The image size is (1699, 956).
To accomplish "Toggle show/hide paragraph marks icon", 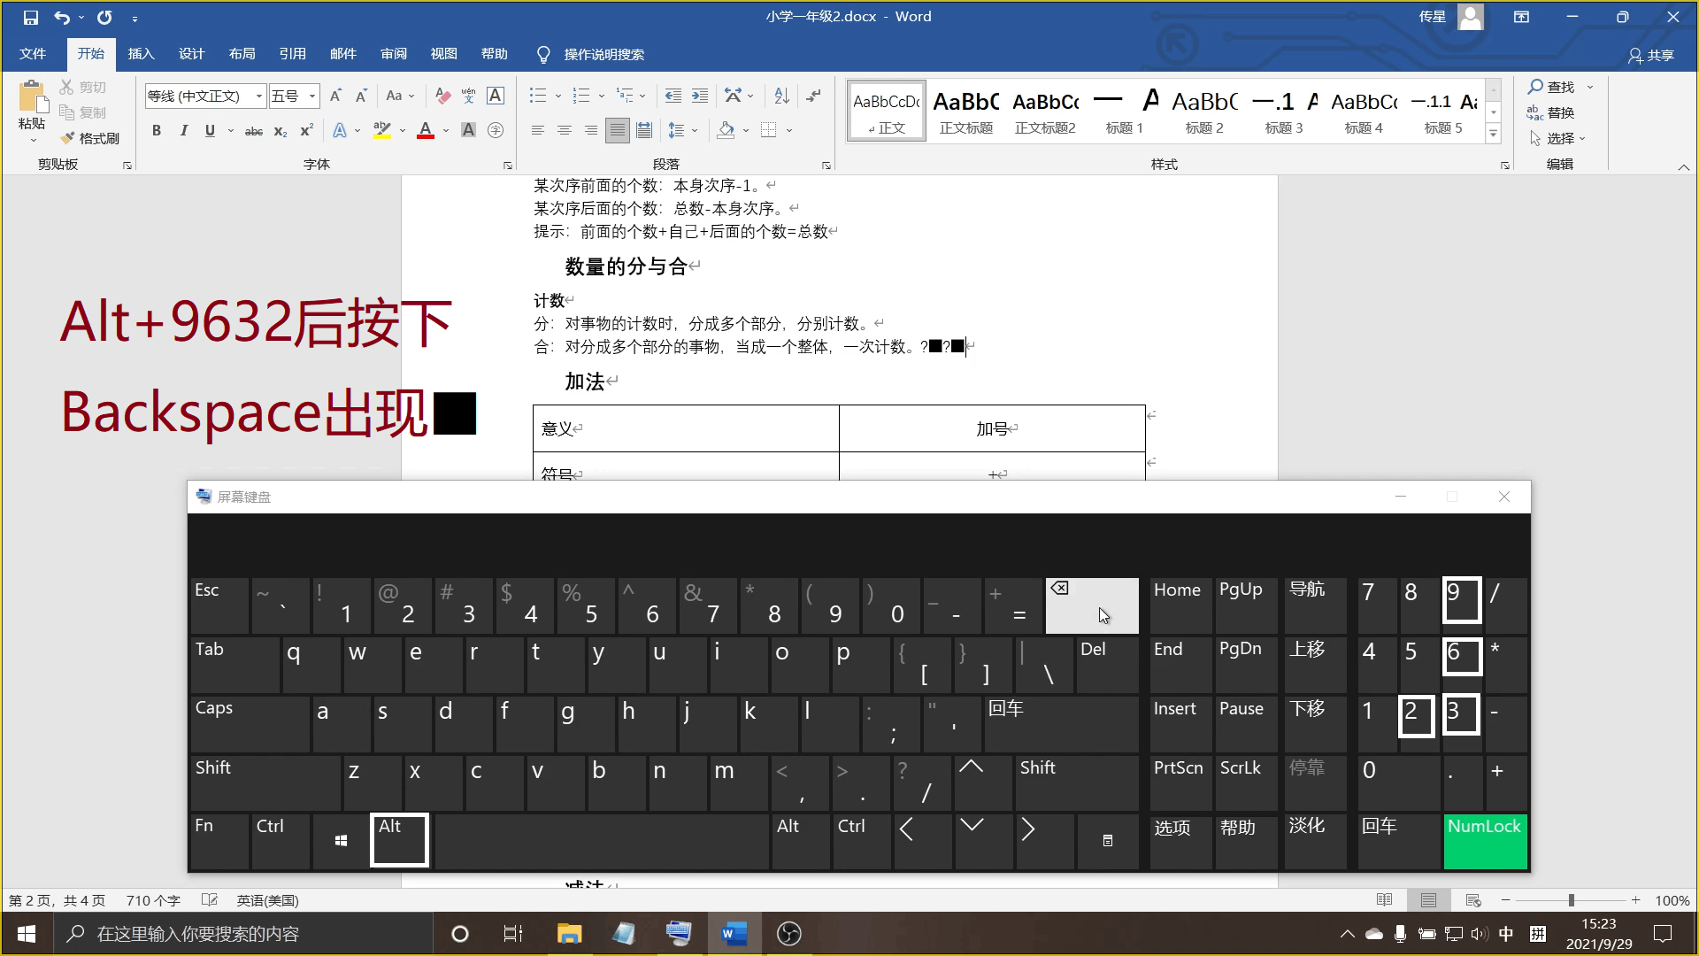I will point(813,96).
